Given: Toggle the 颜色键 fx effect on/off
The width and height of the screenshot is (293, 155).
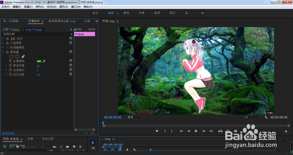Looking at the screenshot, I should point(8,52).
